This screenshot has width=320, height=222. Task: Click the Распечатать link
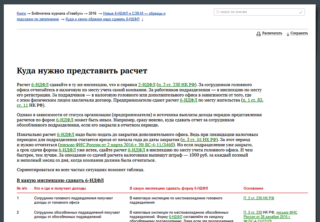(x=272, y=33)
